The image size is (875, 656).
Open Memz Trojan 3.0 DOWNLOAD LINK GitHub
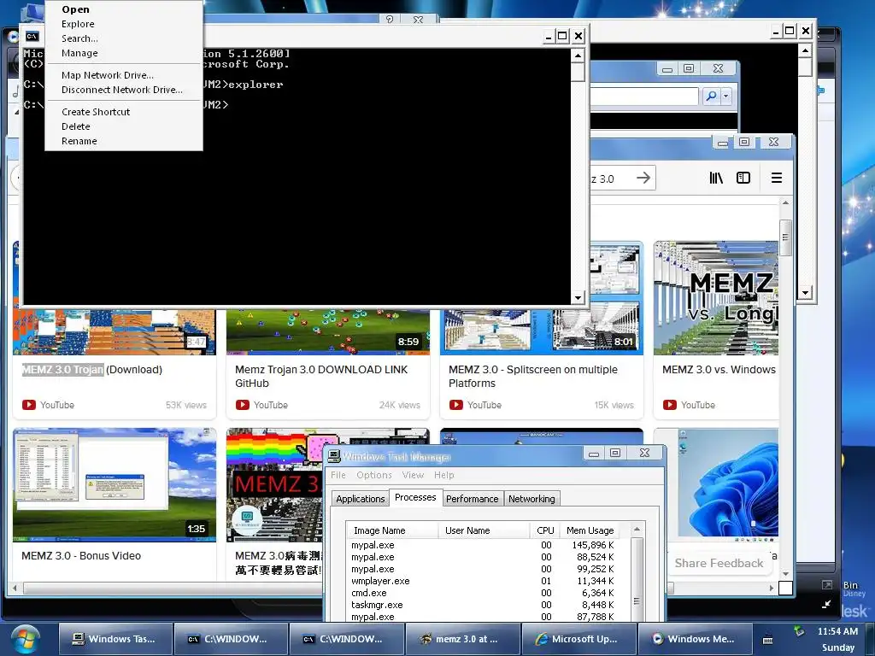tap(321, 377)
